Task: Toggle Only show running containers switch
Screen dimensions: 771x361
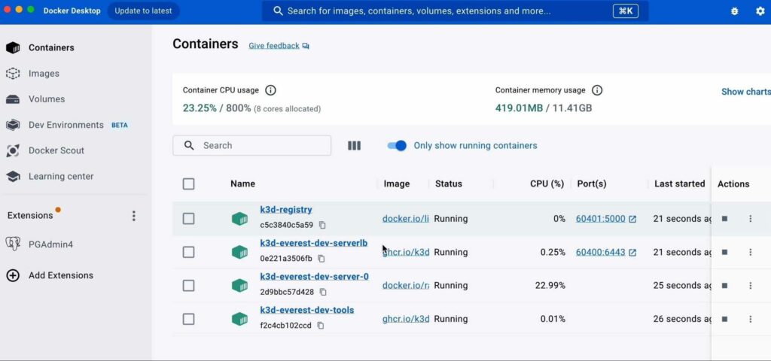Action: coord(397,146)
